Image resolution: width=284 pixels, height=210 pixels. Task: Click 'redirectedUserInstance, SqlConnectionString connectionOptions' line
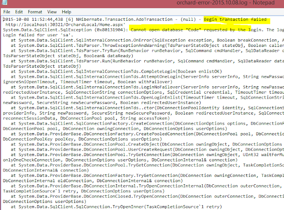pos(143,92)
